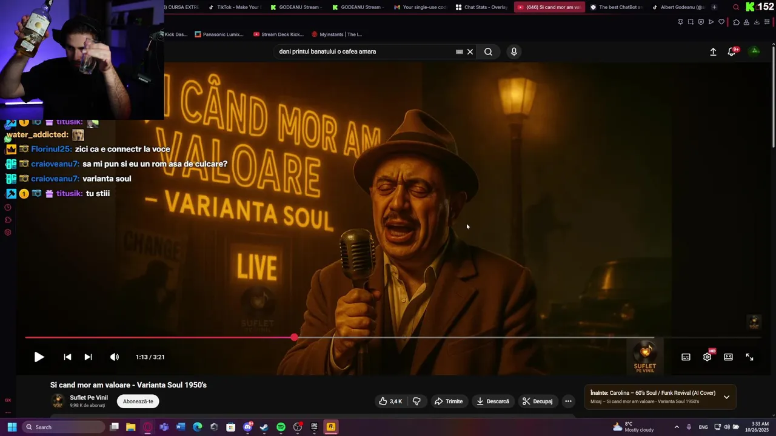Switch to The best ChatBot tab
Viewport: 776px width, 436px height.
[615, 7]
